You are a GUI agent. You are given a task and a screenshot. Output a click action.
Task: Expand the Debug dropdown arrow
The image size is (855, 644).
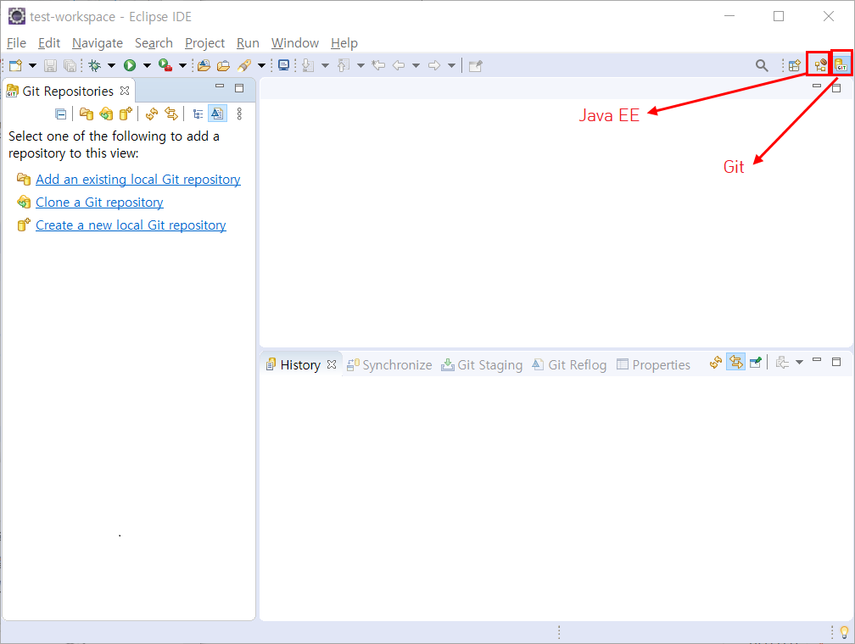point(111,66)
